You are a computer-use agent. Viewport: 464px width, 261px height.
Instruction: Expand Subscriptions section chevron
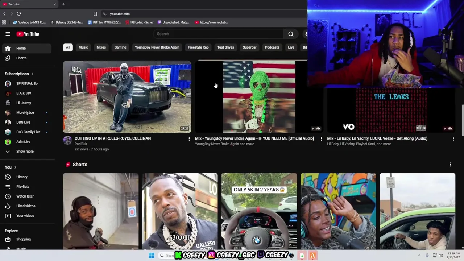click(x=33, y=74)
